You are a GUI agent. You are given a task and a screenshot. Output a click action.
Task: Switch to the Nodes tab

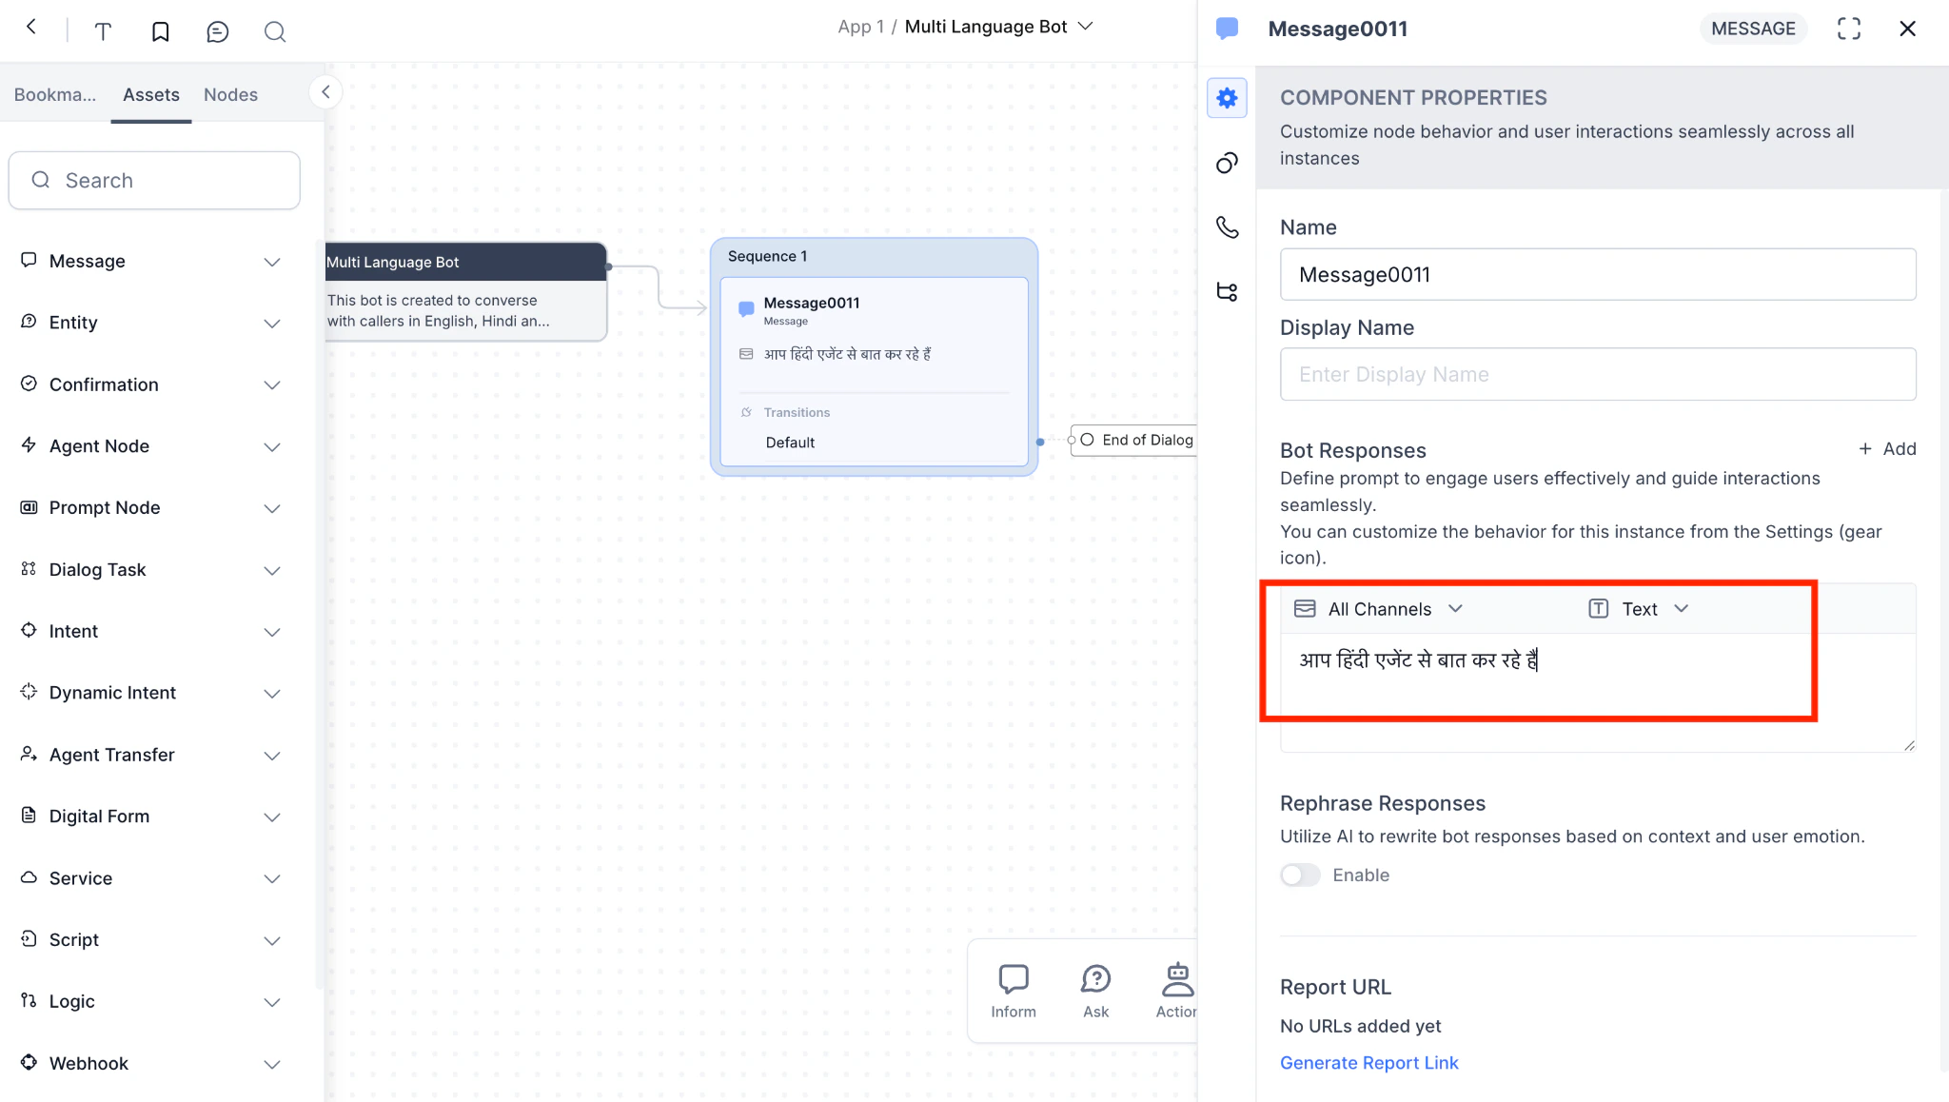pos(230,94)
